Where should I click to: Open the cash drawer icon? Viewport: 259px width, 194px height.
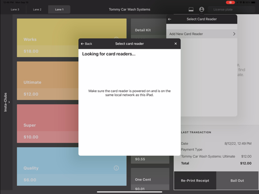tap(191, 9)
